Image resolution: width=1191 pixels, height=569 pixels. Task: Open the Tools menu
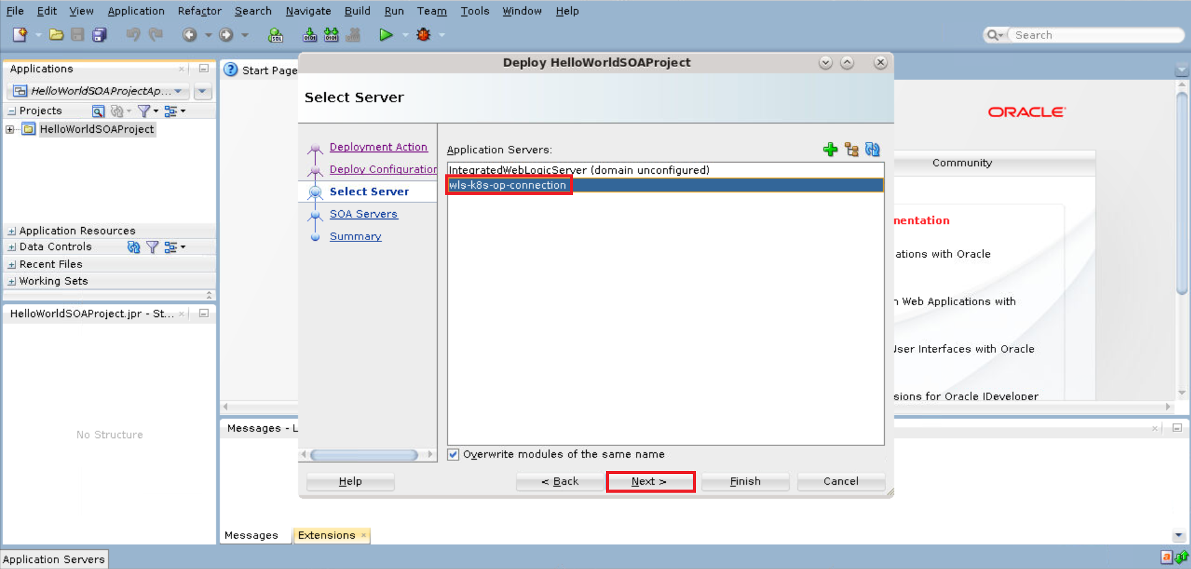pyautogui.click(x=475, y=11)
